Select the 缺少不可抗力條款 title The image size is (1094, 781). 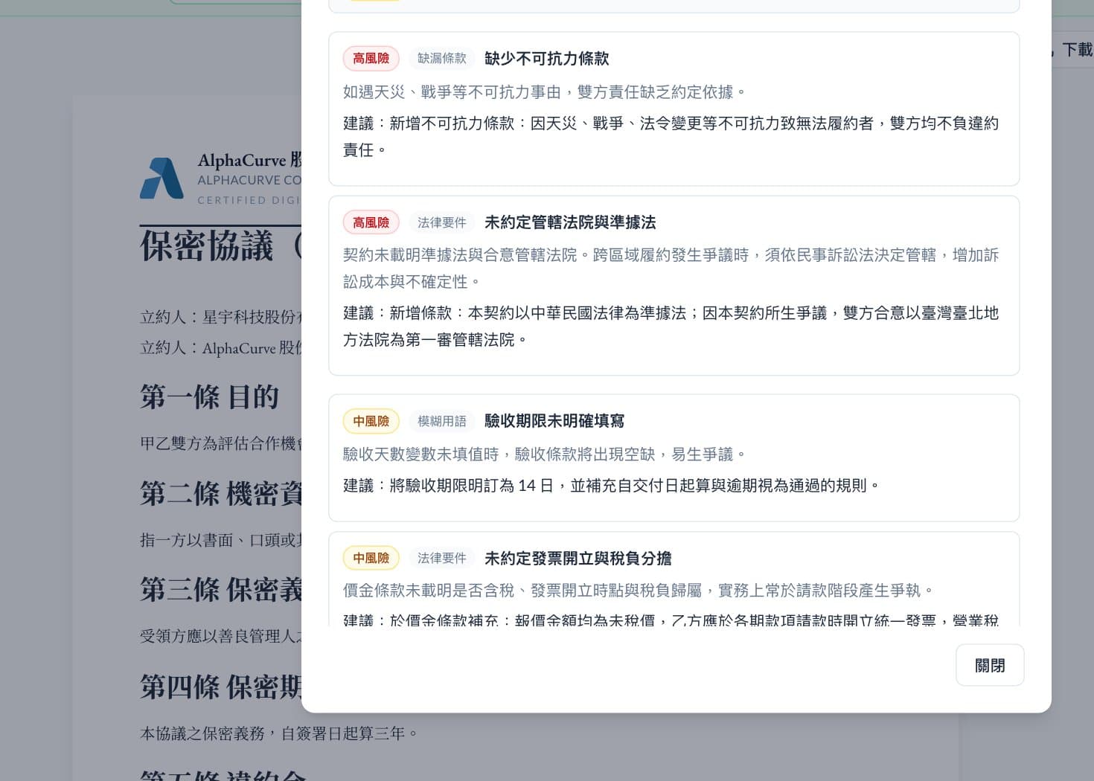coord(547,58)
